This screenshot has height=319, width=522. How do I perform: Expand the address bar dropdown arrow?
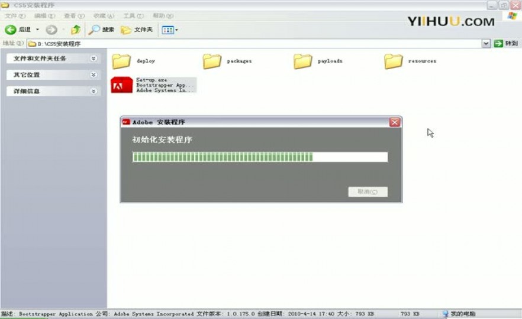(x=486, y=44)
